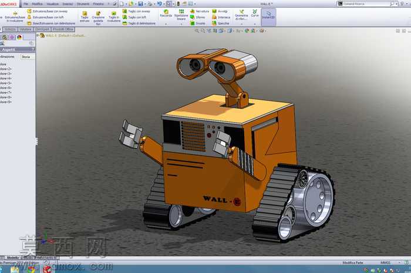Collapse the Aspetti section header
Screen dimensions: 411x273
pos(18,49)
